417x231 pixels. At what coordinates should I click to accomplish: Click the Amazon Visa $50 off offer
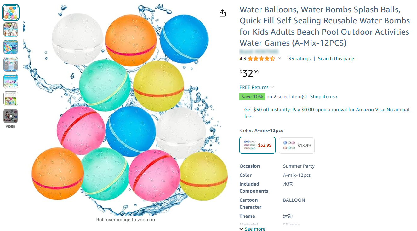click(x=327, y=113)
